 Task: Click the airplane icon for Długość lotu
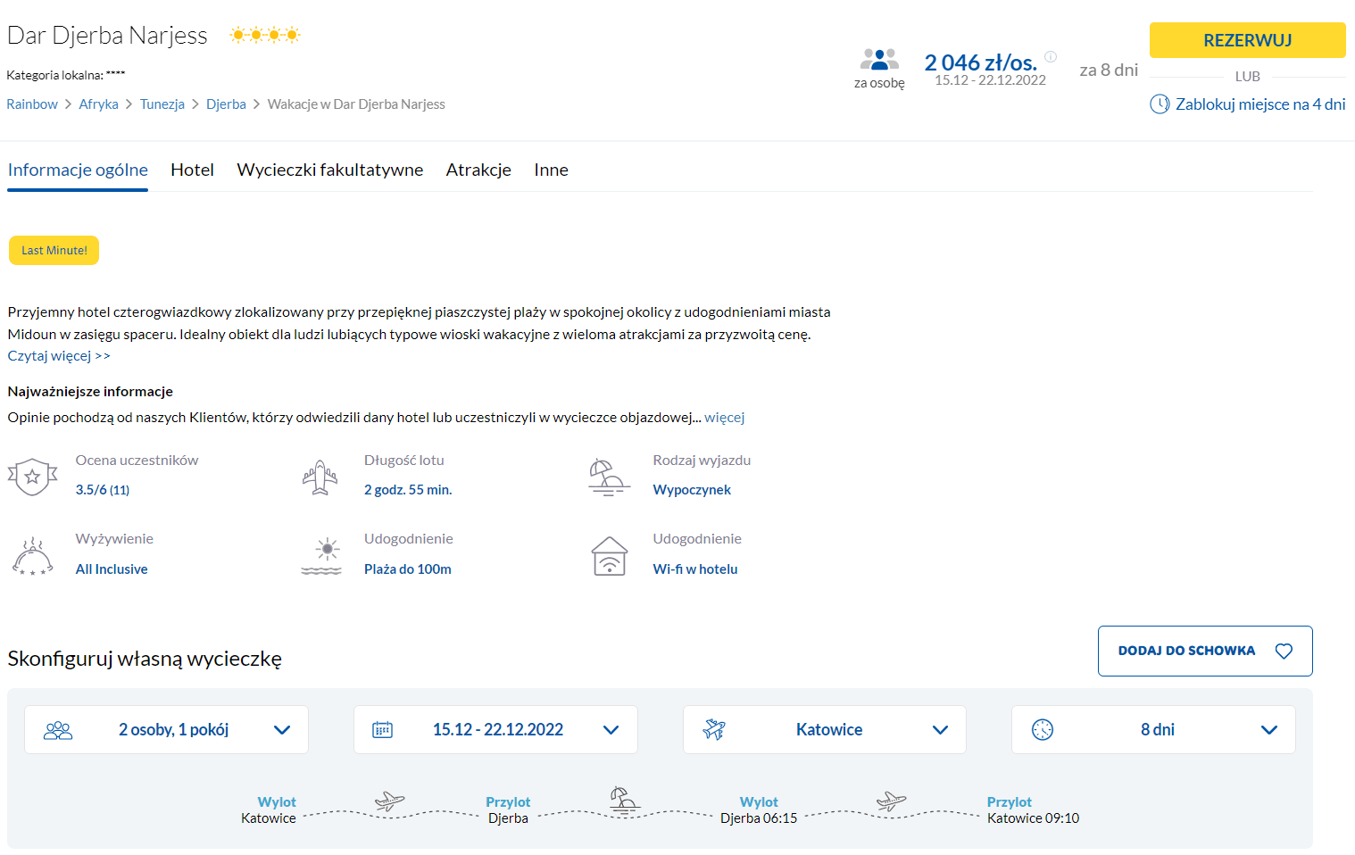[320, 477]
